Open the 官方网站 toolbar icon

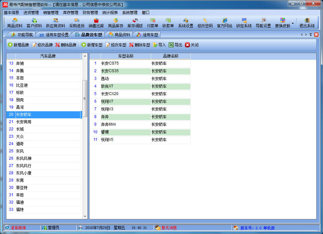click(x=225, y=23)
